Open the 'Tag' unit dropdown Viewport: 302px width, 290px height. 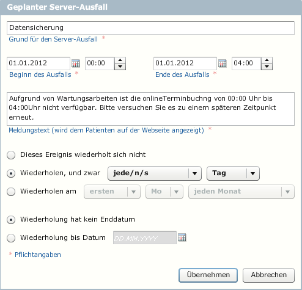click(x=233, y=173)
